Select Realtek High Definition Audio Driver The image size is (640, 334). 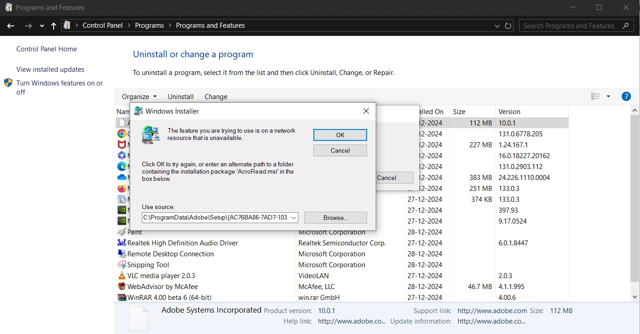342,243
